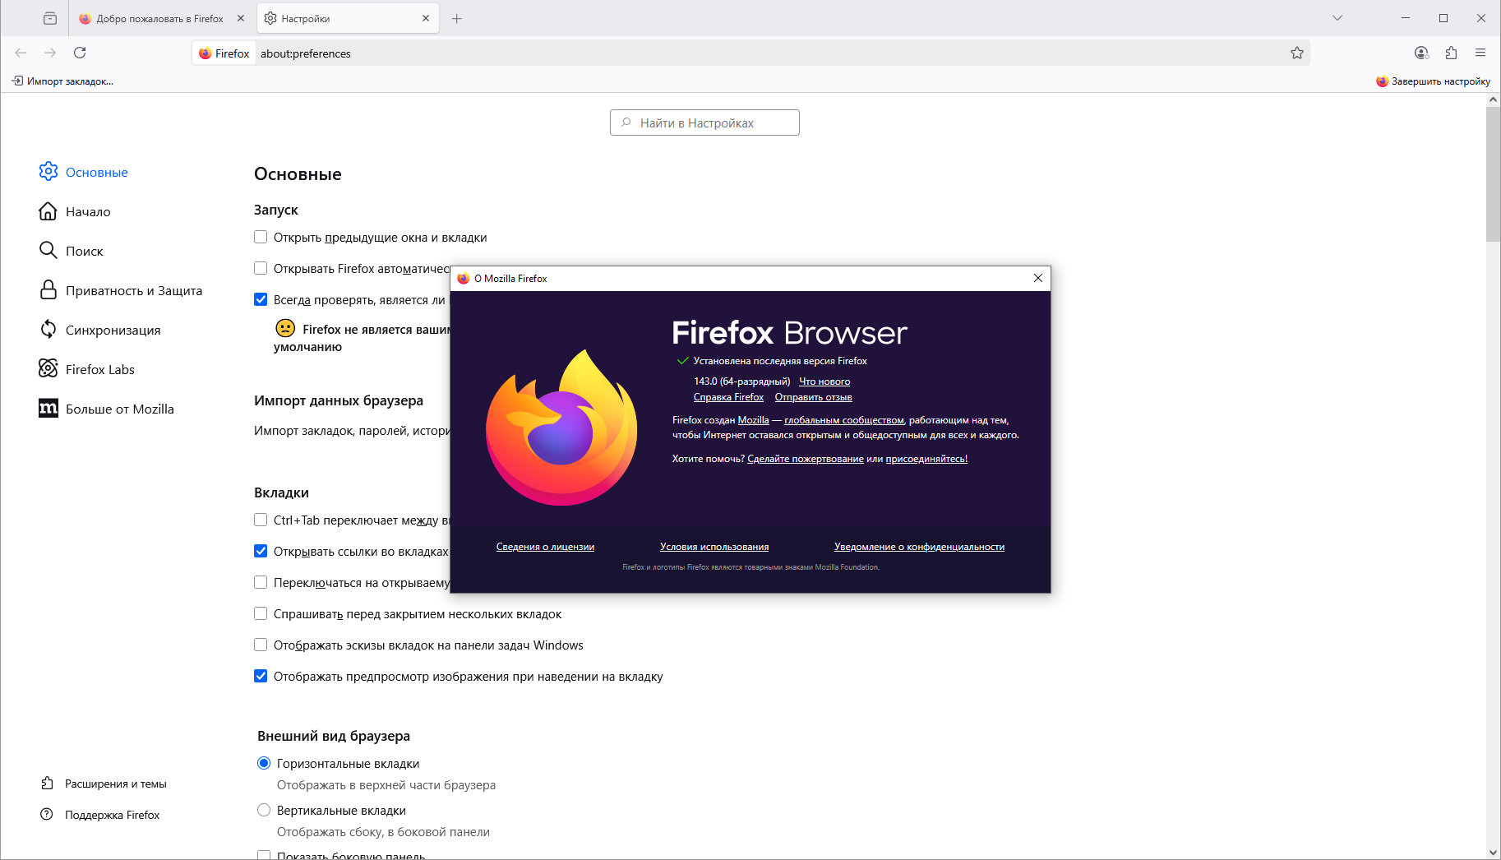Select 'Вертикальные вкладки' radio button
This screenshot has height=860, width=1501.
pyautogui.click(x=264, y=810)
